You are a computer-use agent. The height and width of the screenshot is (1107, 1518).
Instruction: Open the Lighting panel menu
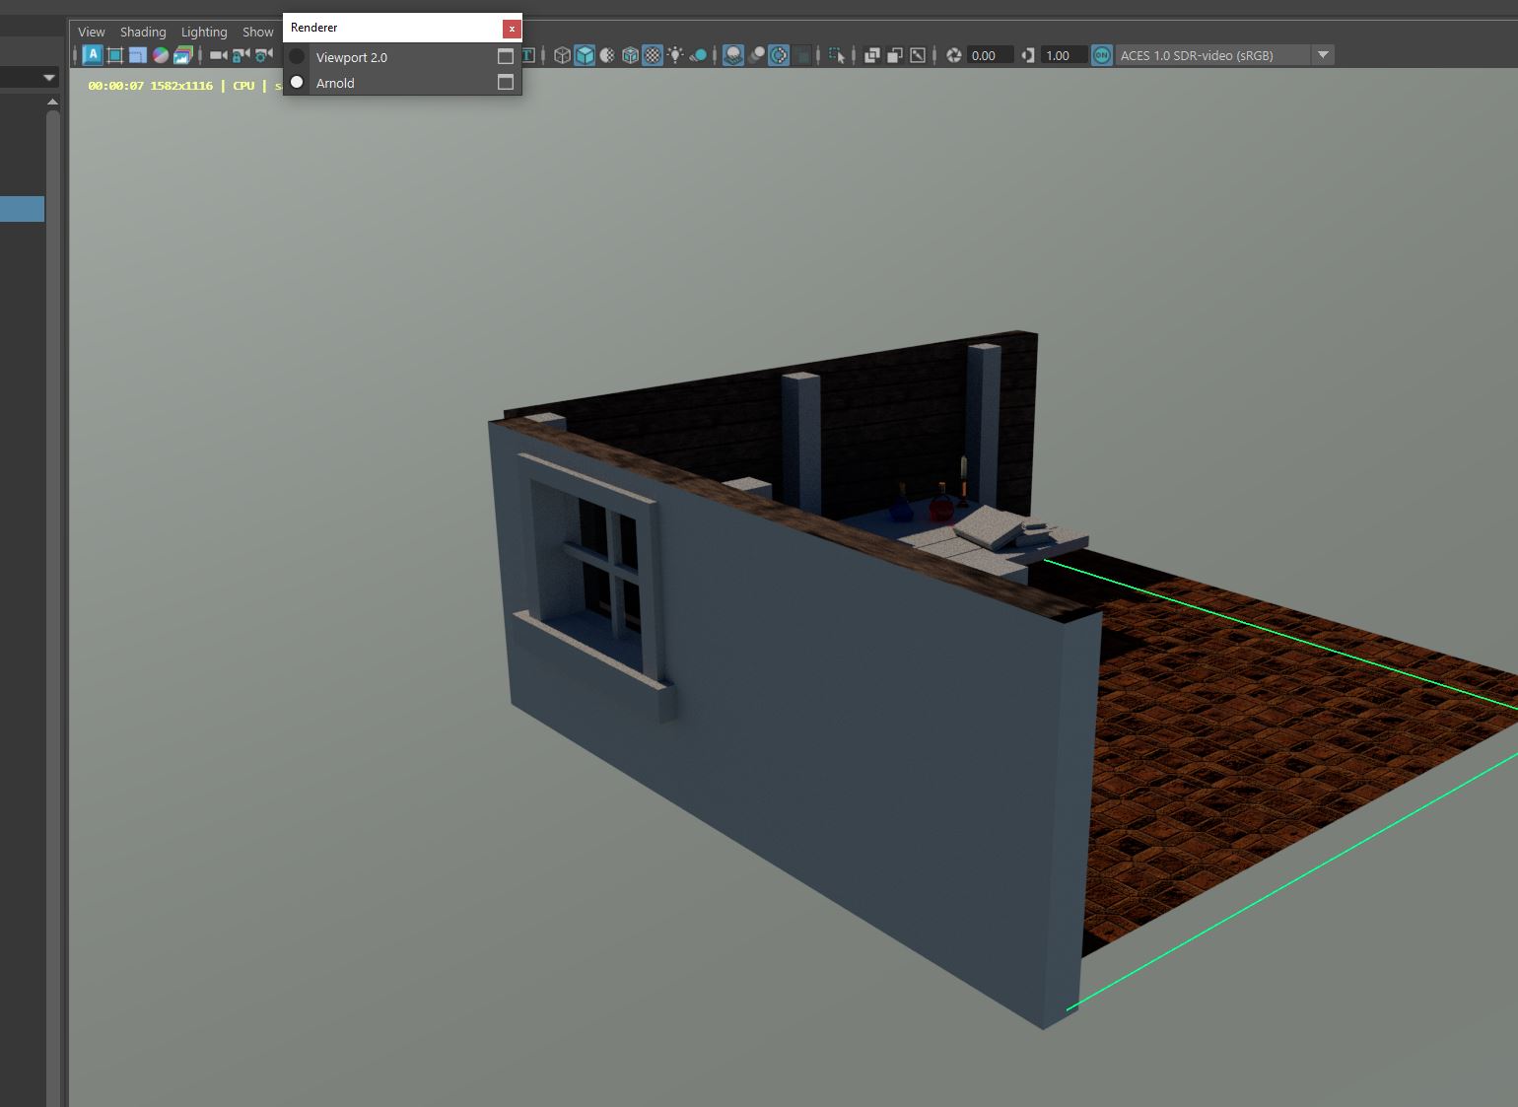point(204,32)
